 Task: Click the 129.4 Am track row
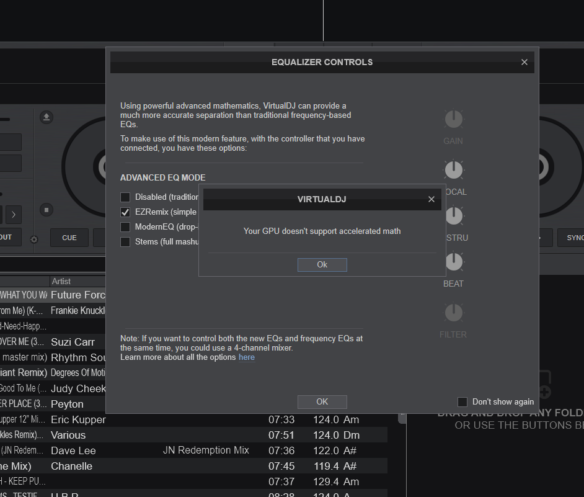(193, 481)
